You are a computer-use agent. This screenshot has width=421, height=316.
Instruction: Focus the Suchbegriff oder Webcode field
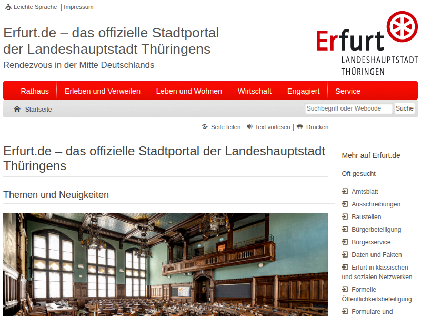[348, 108]
